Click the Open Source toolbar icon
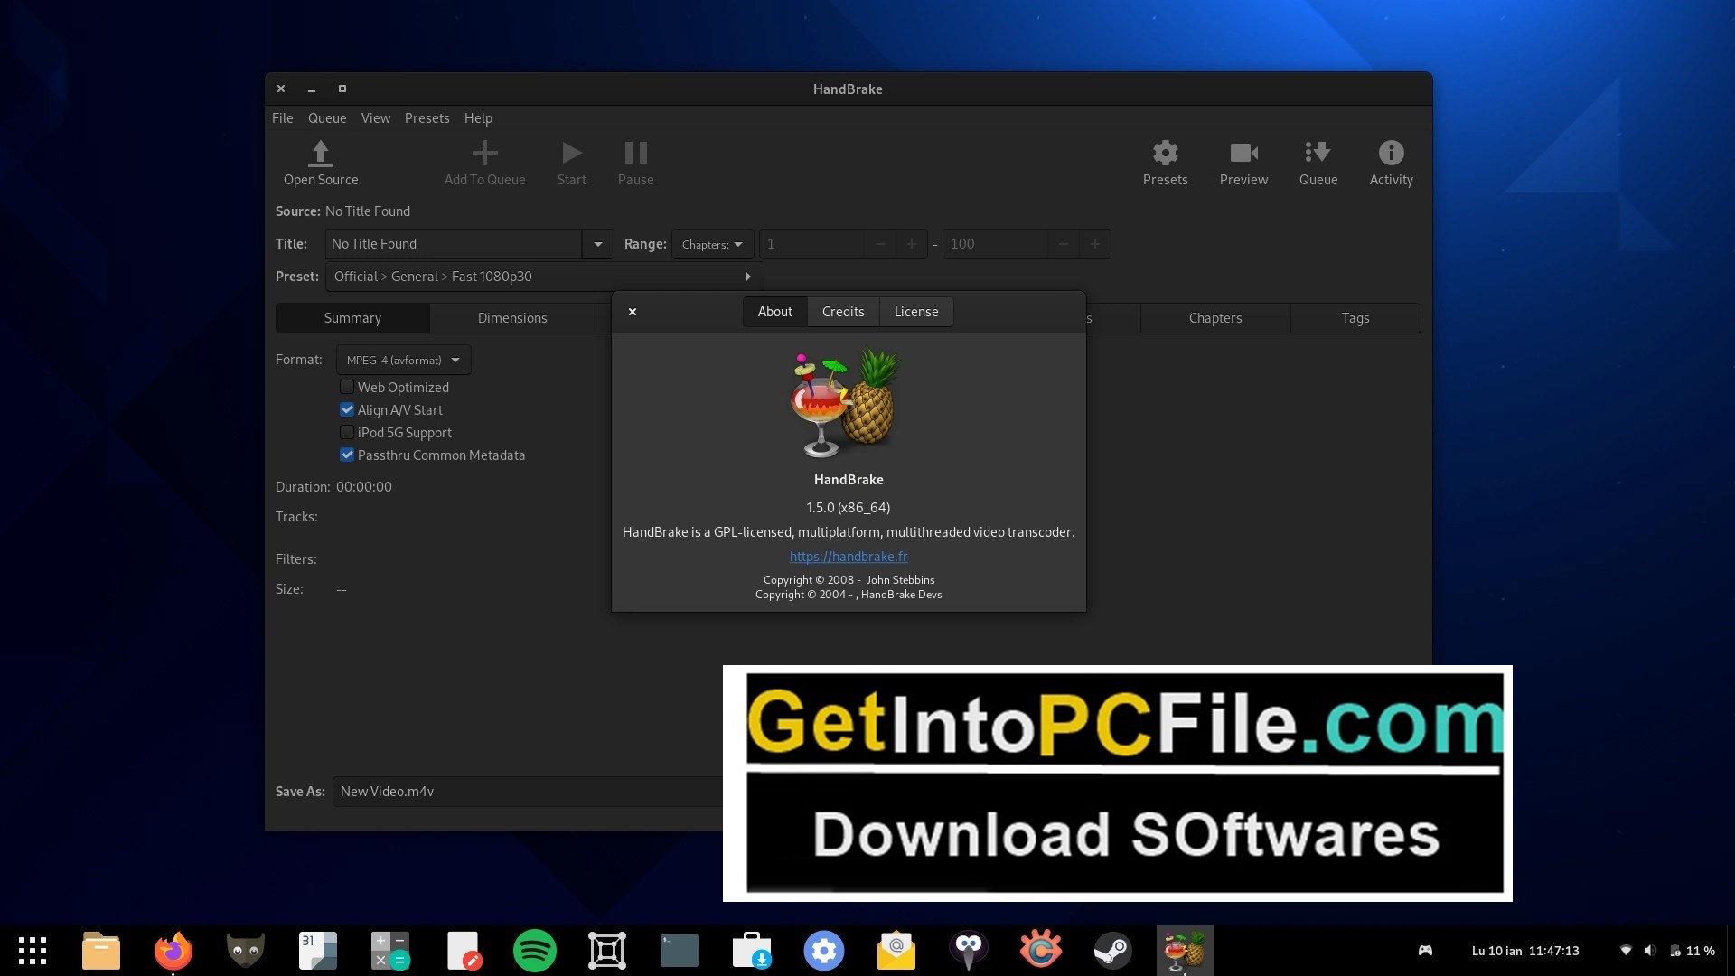 (320, 154)
